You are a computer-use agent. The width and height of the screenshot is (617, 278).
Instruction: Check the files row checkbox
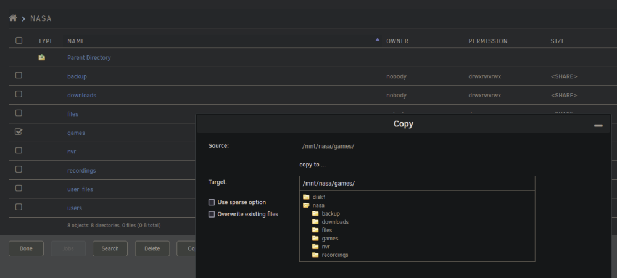tap(19, 113)
